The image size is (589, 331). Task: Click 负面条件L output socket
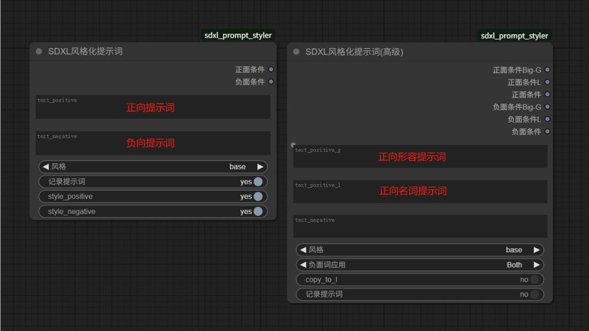tap(548, 120)
